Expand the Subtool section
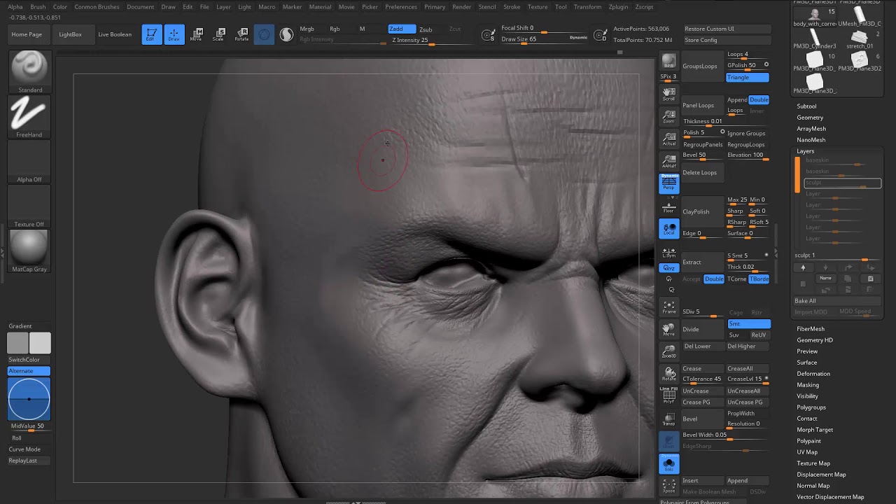Viewport: 896px width, 504px height. point(806,106)
